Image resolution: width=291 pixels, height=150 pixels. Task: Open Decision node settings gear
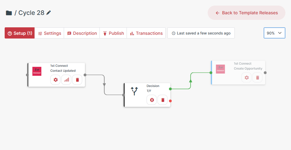[152, 100]
